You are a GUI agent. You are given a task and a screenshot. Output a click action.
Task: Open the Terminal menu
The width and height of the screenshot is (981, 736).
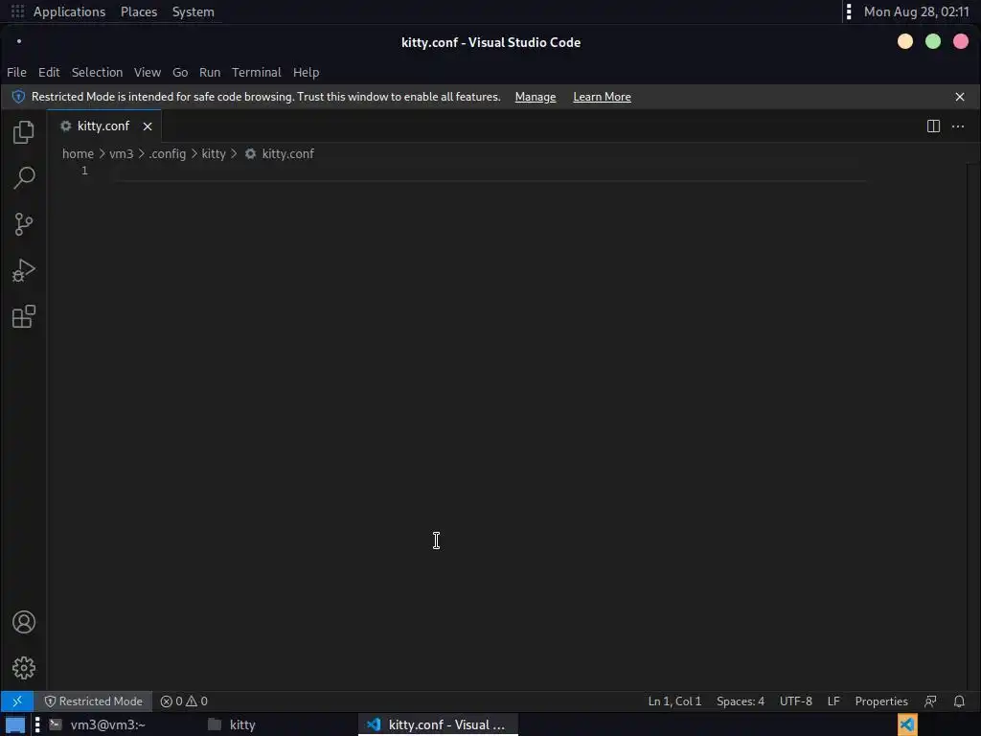click(257, 73)
